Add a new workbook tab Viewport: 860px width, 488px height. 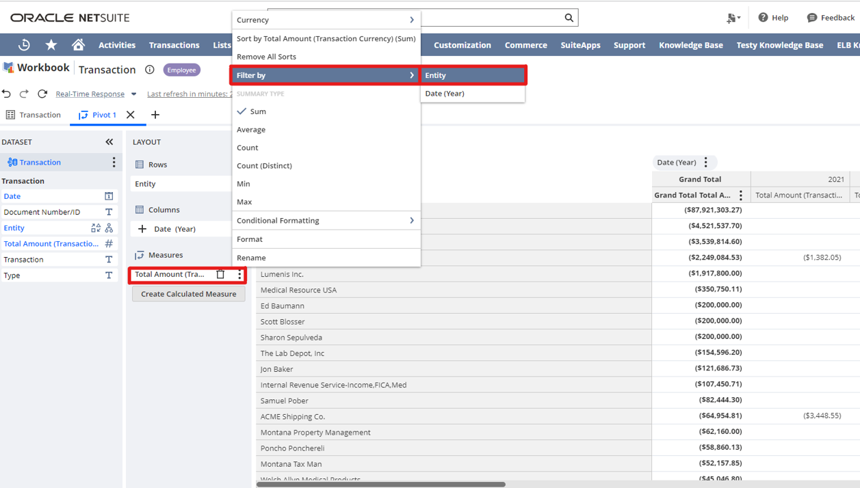[x=155, y=115]
